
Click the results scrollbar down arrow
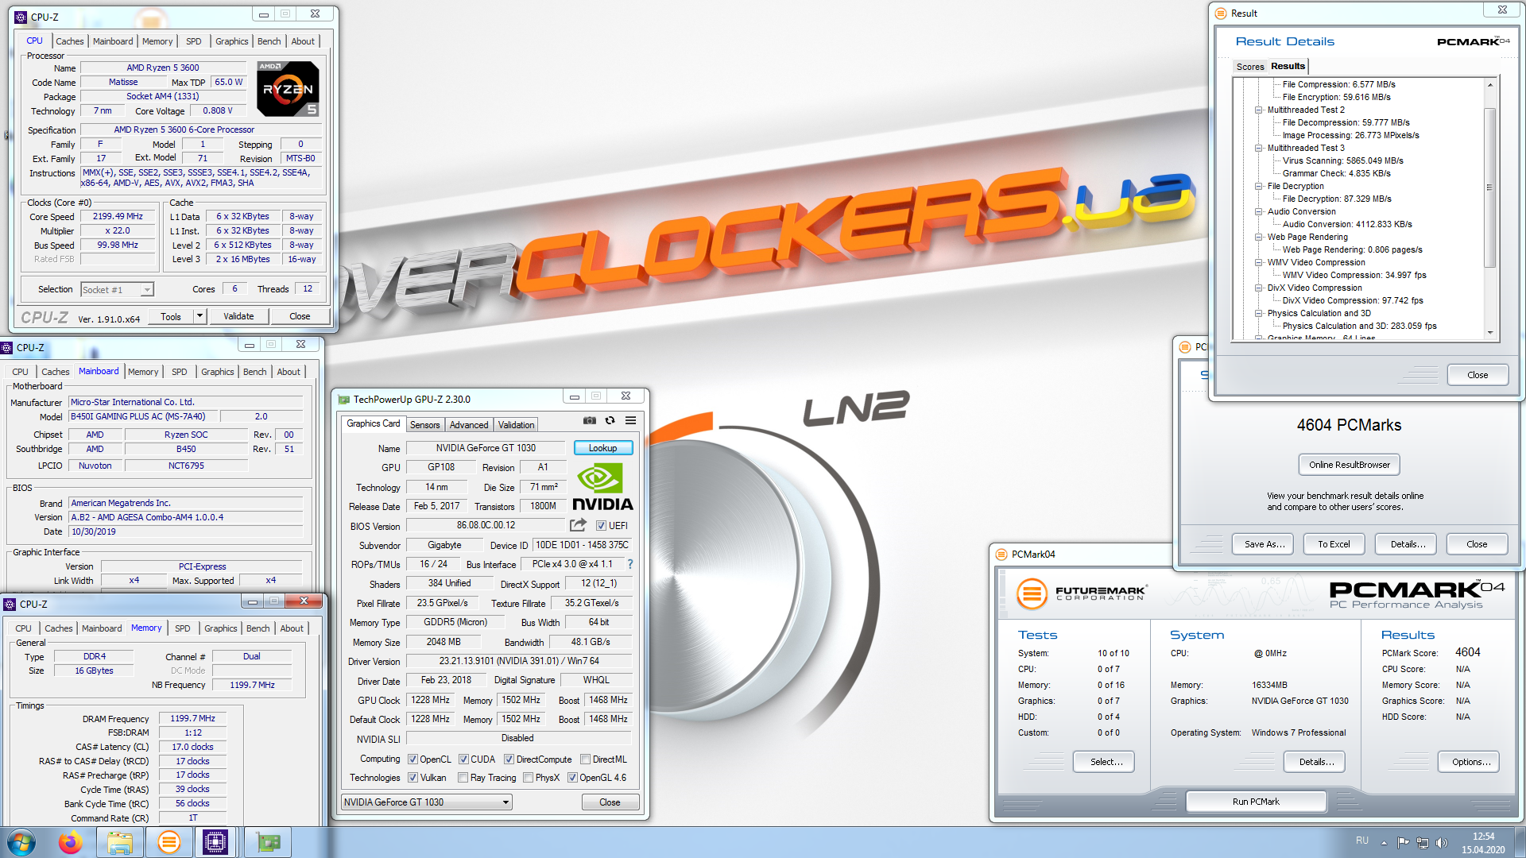(x=1490, y=334)
